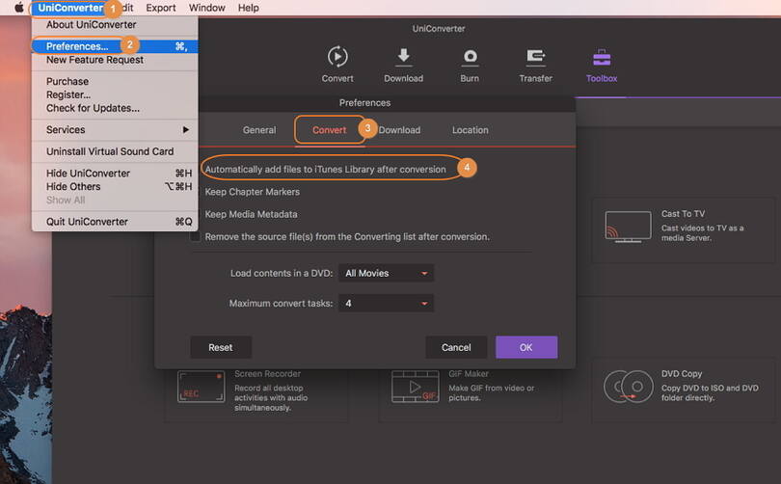Select Quit UniConverter

[115, 222]
